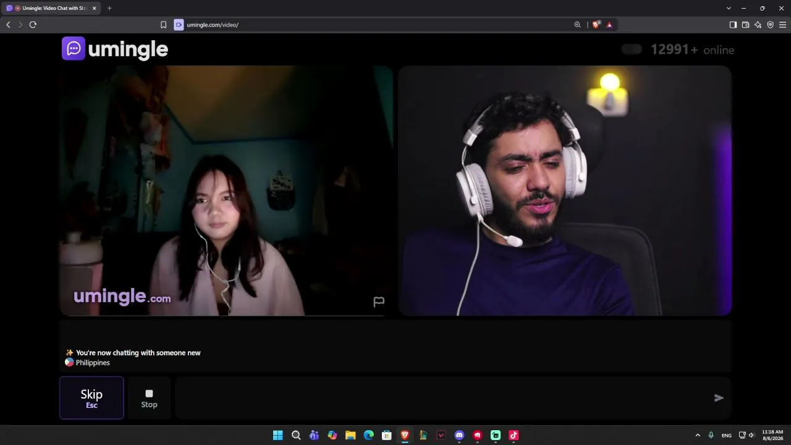Toggle the browser sidebar panel
Image resolution: width=791 pixels, height=445 pixels.
733,25
